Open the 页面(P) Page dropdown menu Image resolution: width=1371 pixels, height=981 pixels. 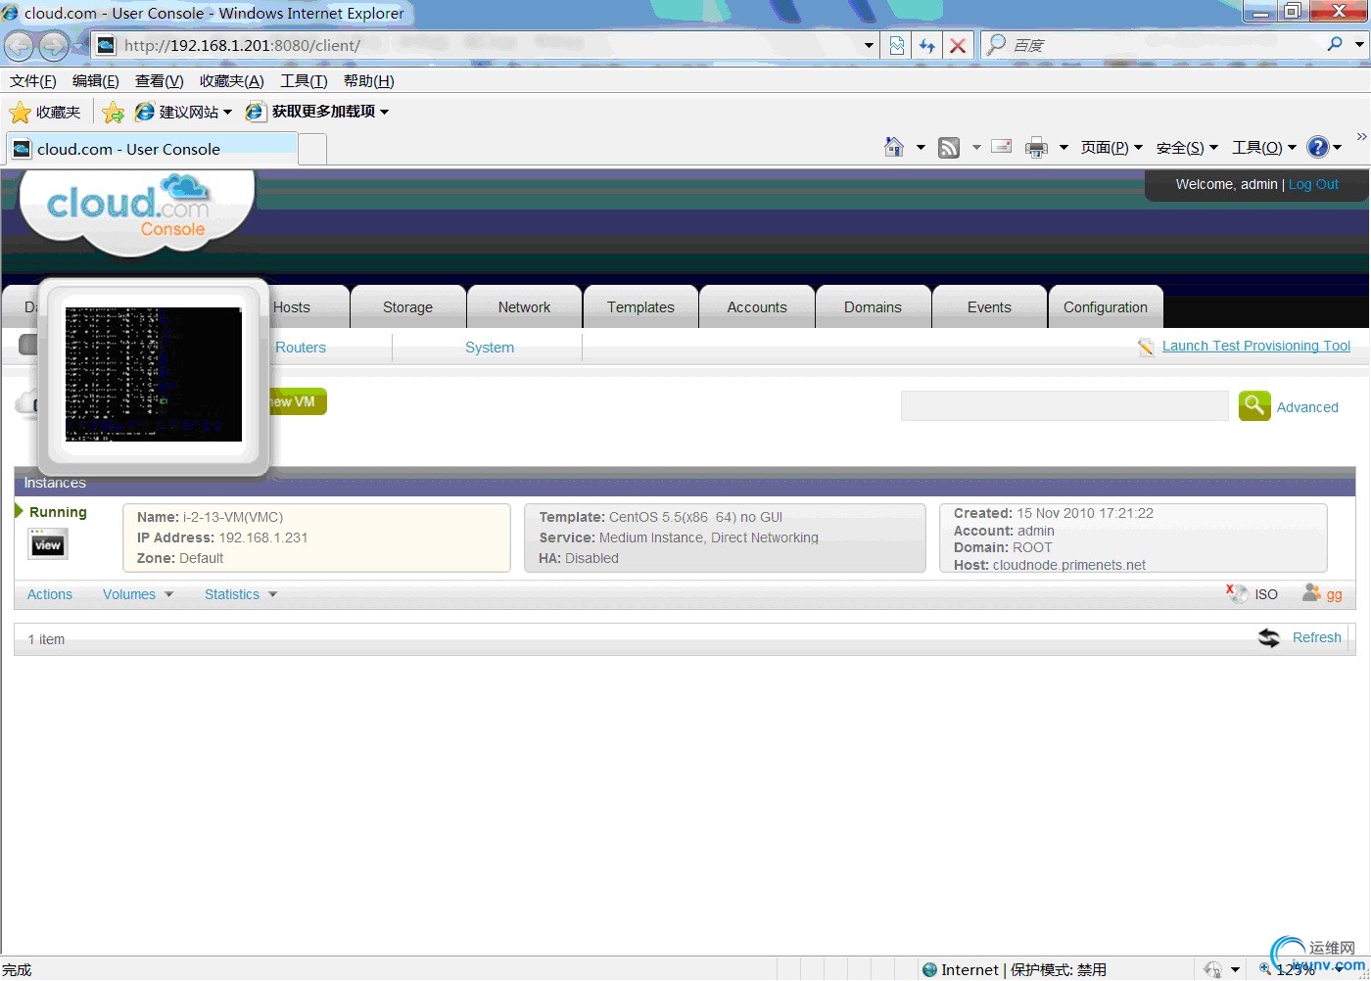[x=1111, y=148]
